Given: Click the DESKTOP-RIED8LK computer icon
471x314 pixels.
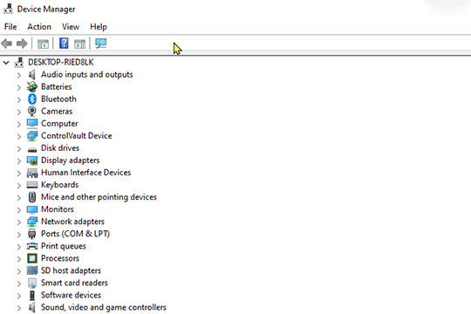Looking at the screenshot, I should pyautogui.click(x=19, y=62).
